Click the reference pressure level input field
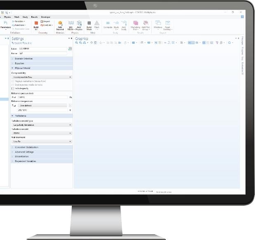 [43, 97]
